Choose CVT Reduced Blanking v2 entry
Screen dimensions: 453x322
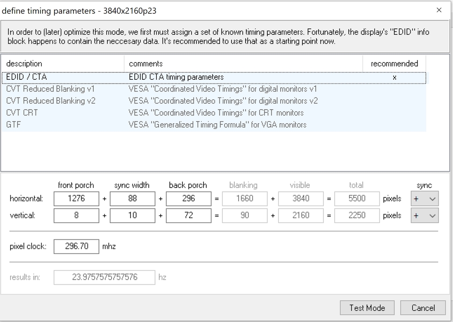pyautogui.click(x=51, y=101)
